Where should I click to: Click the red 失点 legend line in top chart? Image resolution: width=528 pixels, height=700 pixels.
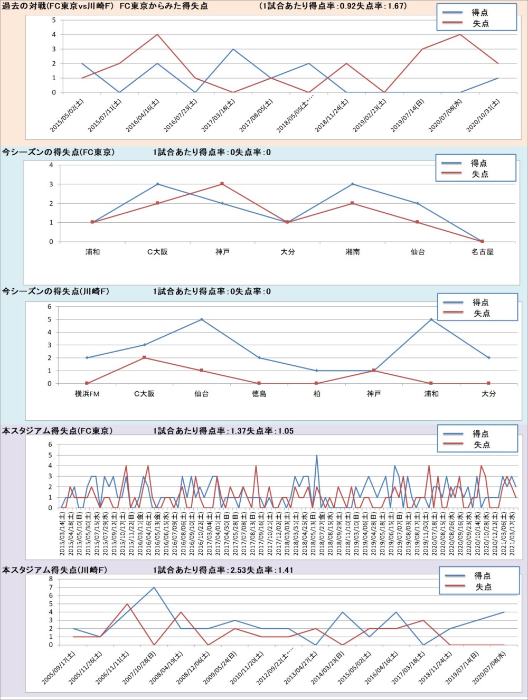pos(454,23)
